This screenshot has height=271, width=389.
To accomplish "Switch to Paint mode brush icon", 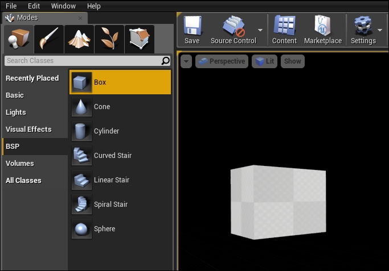I will point(48,39).
